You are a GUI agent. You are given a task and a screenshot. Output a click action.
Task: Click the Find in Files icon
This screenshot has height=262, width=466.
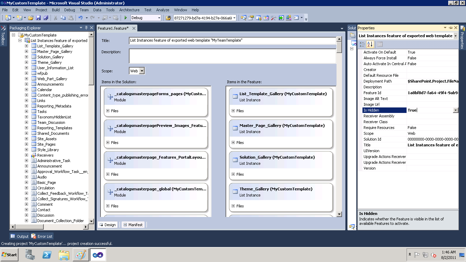point(168,18)
